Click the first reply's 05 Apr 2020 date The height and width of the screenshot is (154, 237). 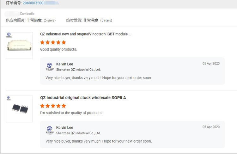tap(211, 64)
